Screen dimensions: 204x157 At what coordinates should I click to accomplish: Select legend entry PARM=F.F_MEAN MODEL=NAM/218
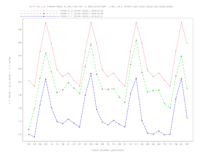(81, 14)
